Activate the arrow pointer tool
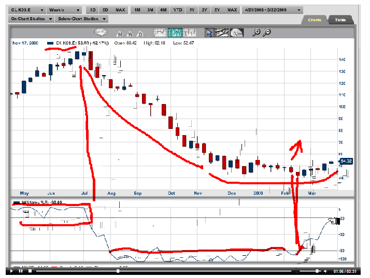Screen dimensions: 370x278 click(210, 32)
